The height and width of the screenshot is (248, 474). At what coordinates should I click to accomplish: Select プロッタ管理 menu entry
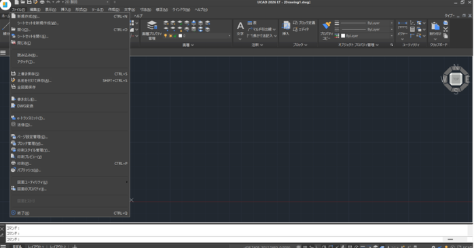(x=70, y=143)
